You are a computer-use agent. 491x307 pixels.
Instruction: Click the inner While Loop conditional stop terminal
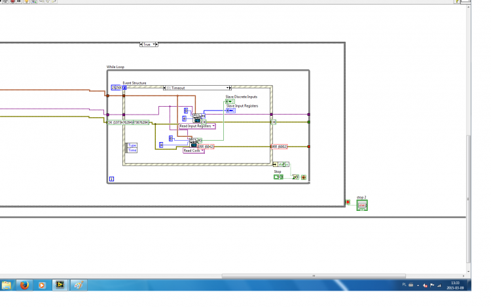[304, 177]
